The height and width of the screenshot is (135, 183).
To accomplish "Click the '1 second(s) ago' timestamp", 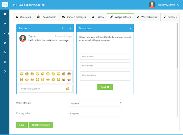I will point(63,36).
